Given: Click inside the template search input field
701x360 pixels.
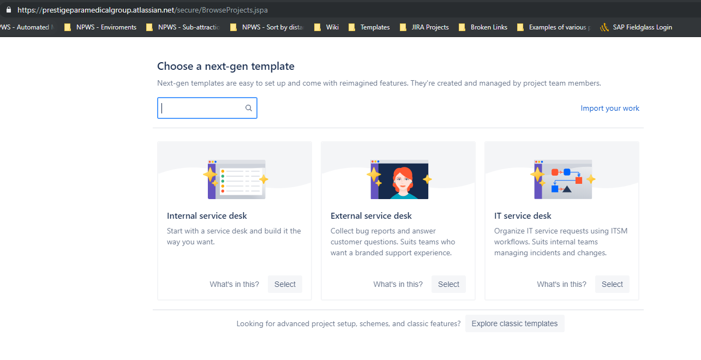Looking at the screenshot, I should pos(202,107).
